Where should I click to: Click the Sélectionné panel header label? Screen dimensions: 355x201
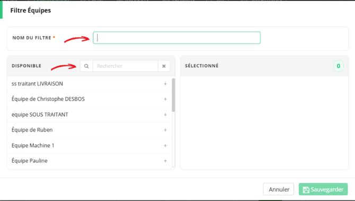point(202,66)
